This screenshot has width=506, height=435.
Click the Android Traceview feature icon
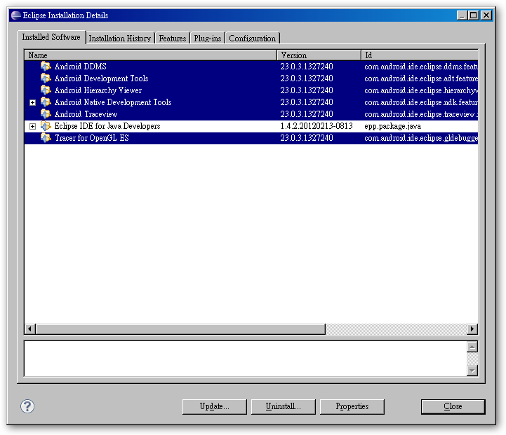point(46,114)
